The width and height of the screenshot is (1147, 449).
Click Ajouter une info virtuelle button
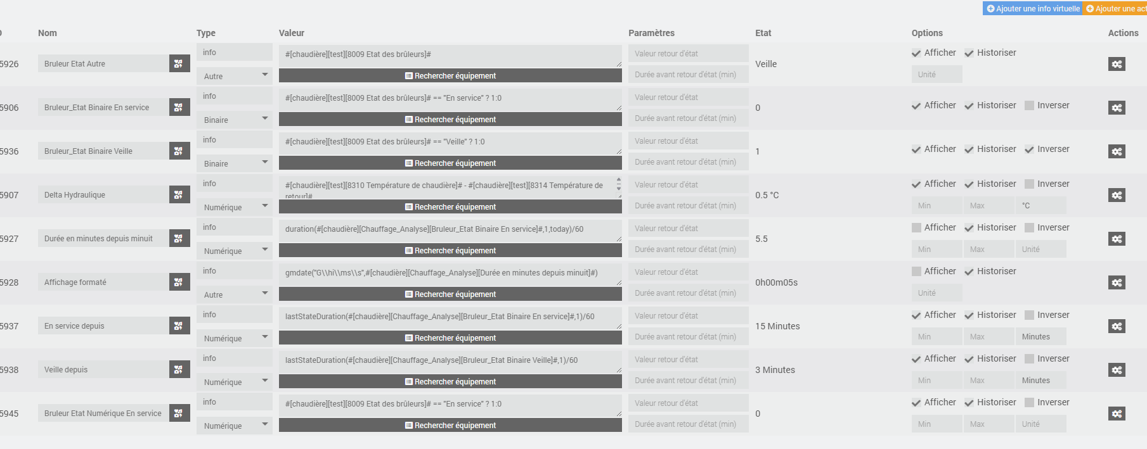[x=1033, y=8]
